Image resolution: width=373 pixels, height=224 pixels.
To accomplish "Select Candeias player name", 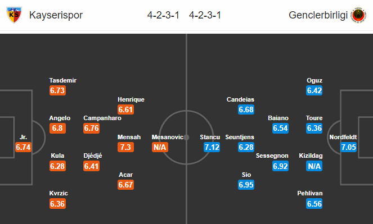I will (x=240, y=99).
